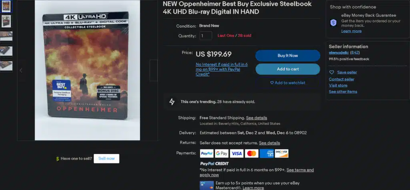Click the Google Pay payment logo
The width and height of the screenshot is (410, 190).
point(222,154)
